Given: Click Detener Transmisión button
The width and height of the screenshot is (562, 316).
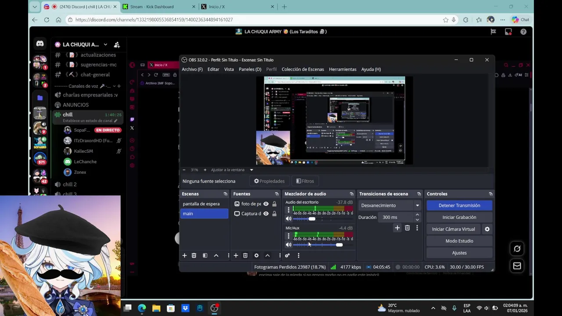Looking at the screenshot, I should (459, 205).
